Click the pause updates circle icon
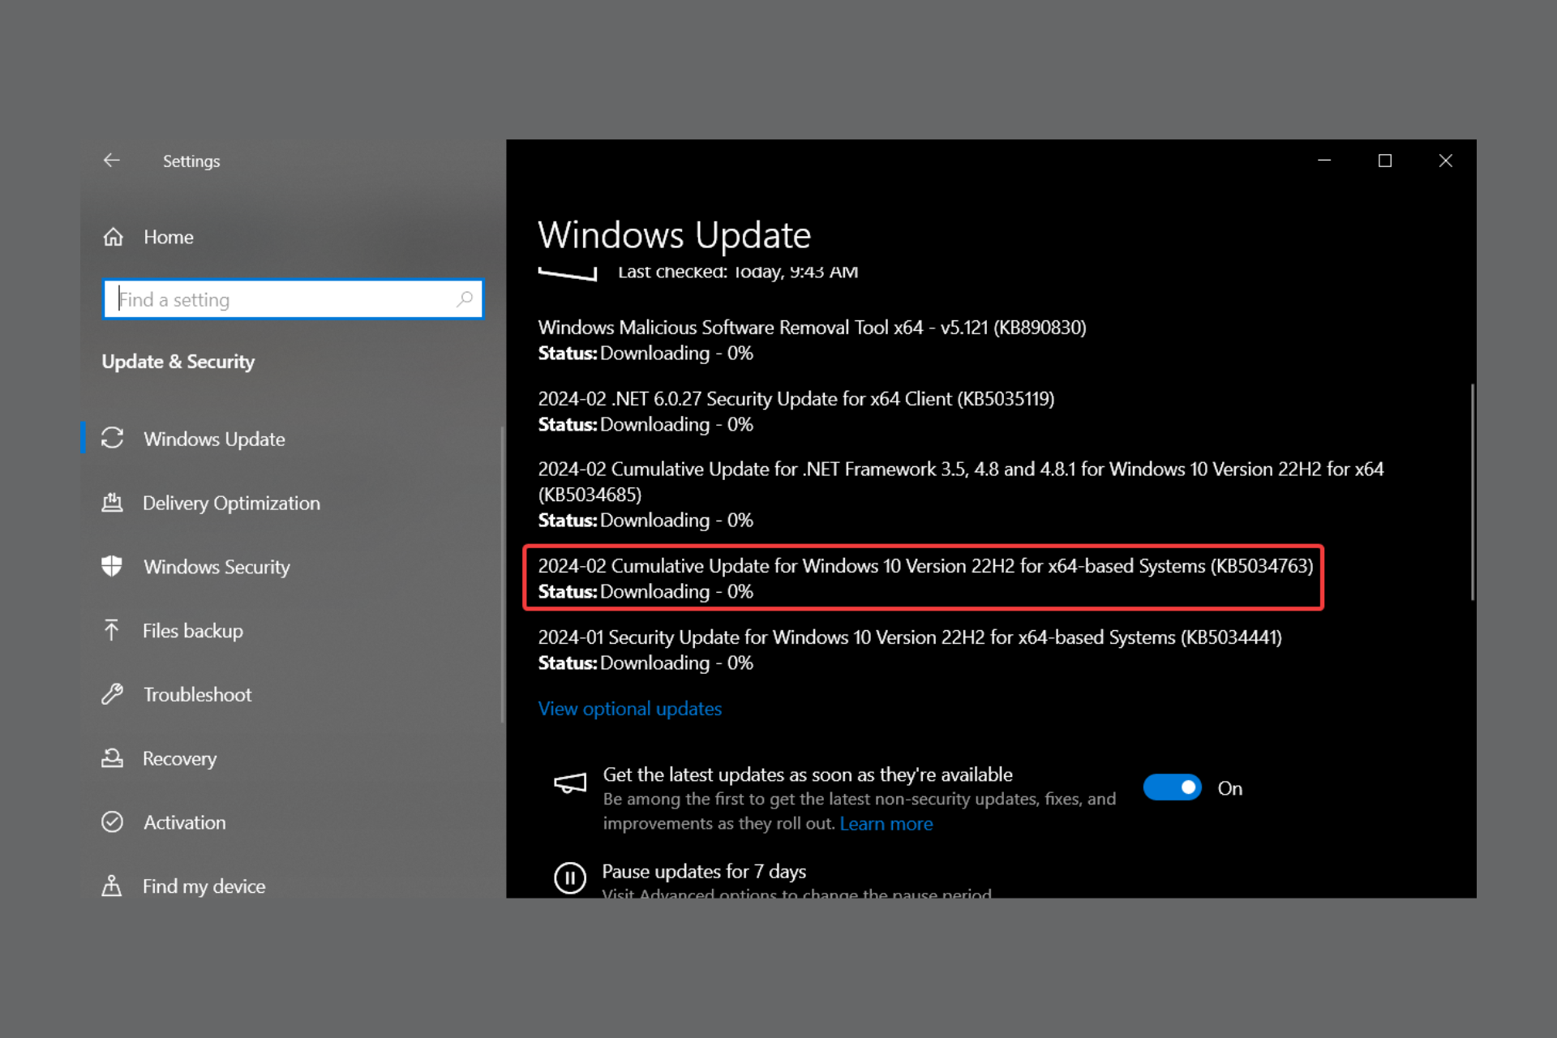The height and width of the screenshot is (1038, 1557). pos(570,878)
